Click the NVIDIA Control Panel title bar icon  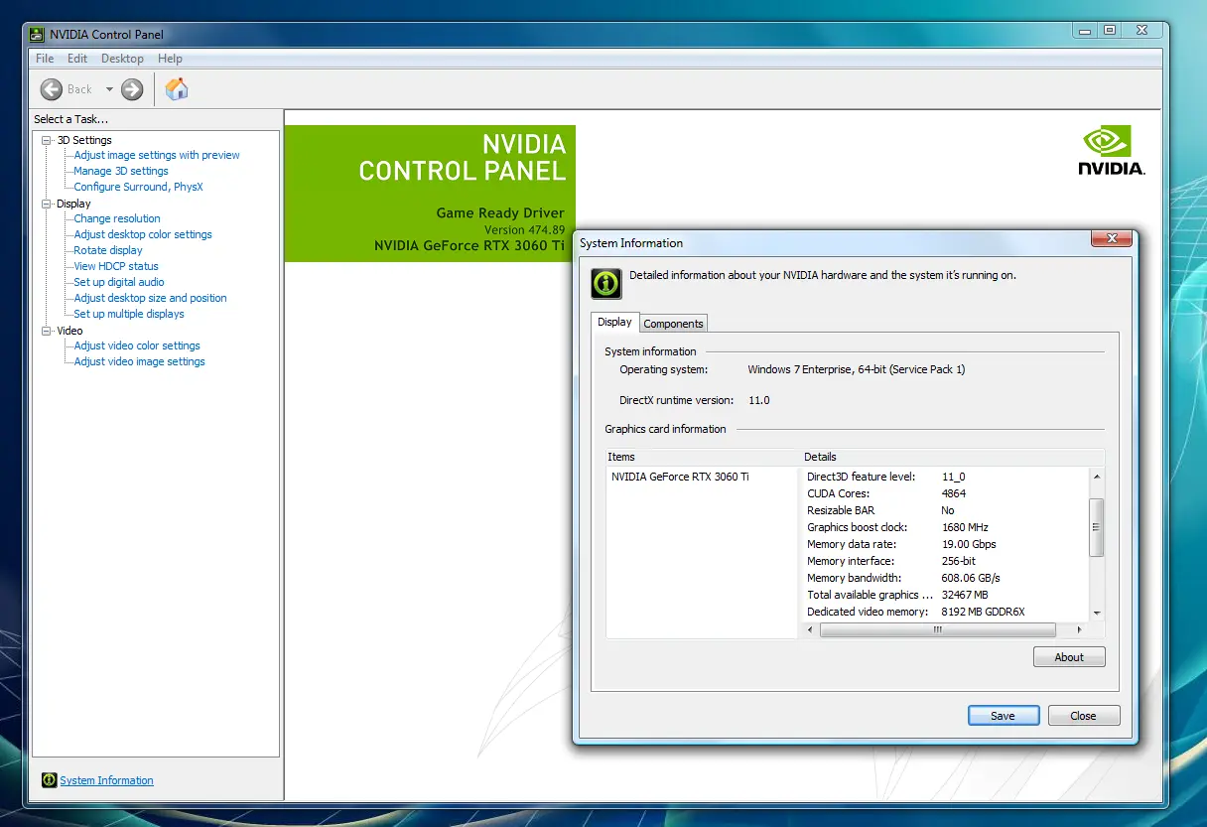(x=39, y=35)
